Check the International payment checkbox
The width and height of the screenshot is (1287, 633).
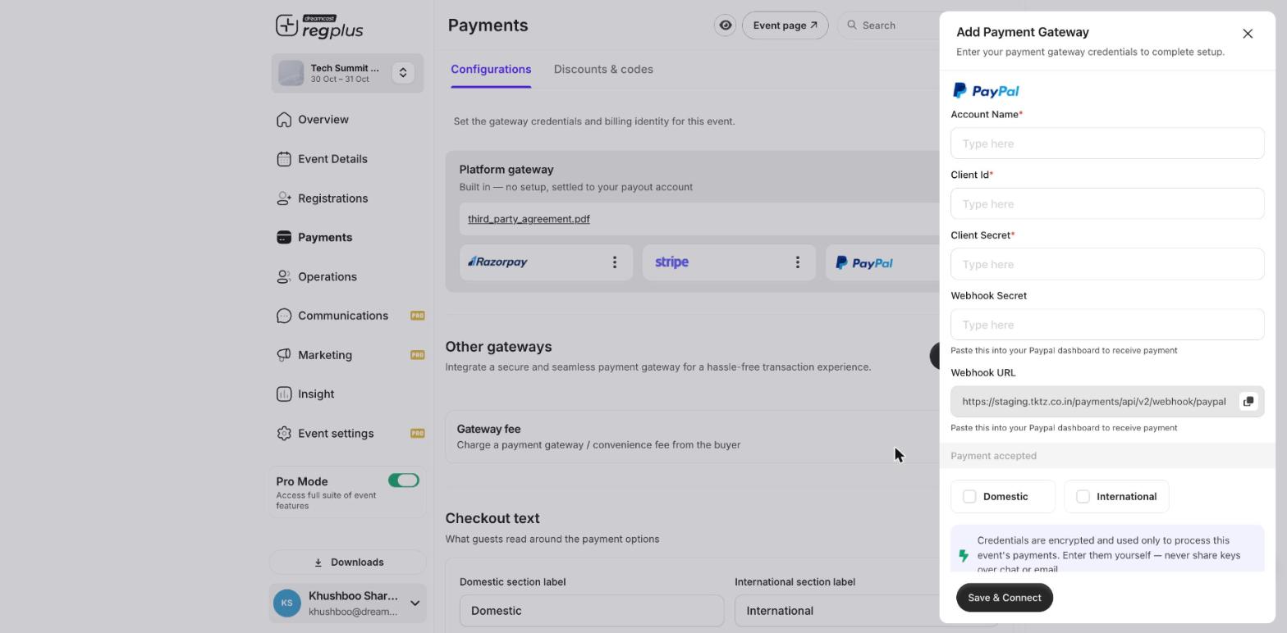[1083, 497]
